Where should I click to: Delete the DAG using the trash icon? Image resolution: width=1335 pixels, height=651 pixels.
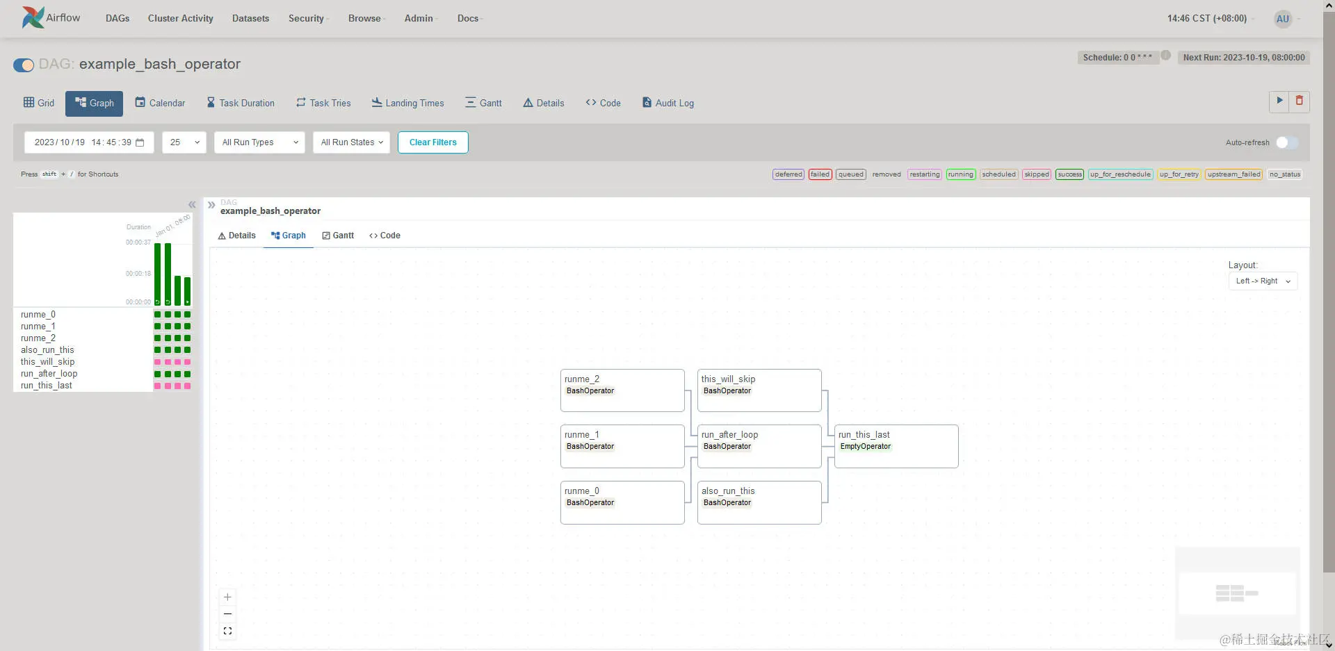tap(1300, 101)
